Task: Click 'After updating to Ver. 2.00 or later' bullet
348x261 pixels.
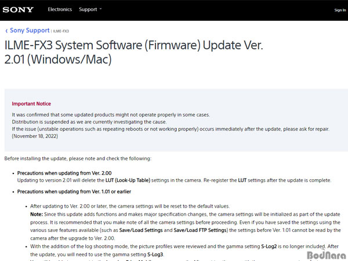Action: pos(130,206)
